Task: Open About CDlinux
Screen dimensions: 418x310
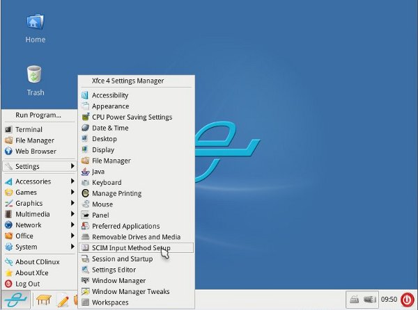Action: click(x=40, y=262)
